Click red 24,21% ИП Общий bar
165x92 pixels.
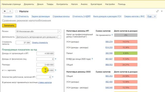pyautogui.click(x=126, y=65)
